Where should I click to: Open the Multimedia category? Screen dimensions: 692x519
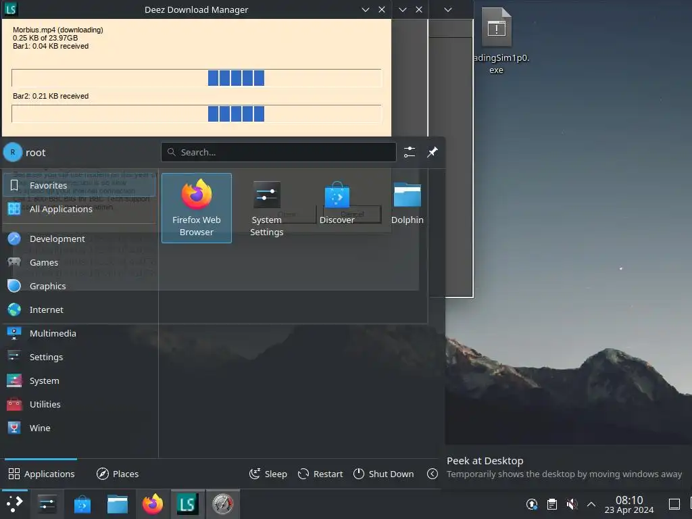pyautogui.click(x=79, y=334)
